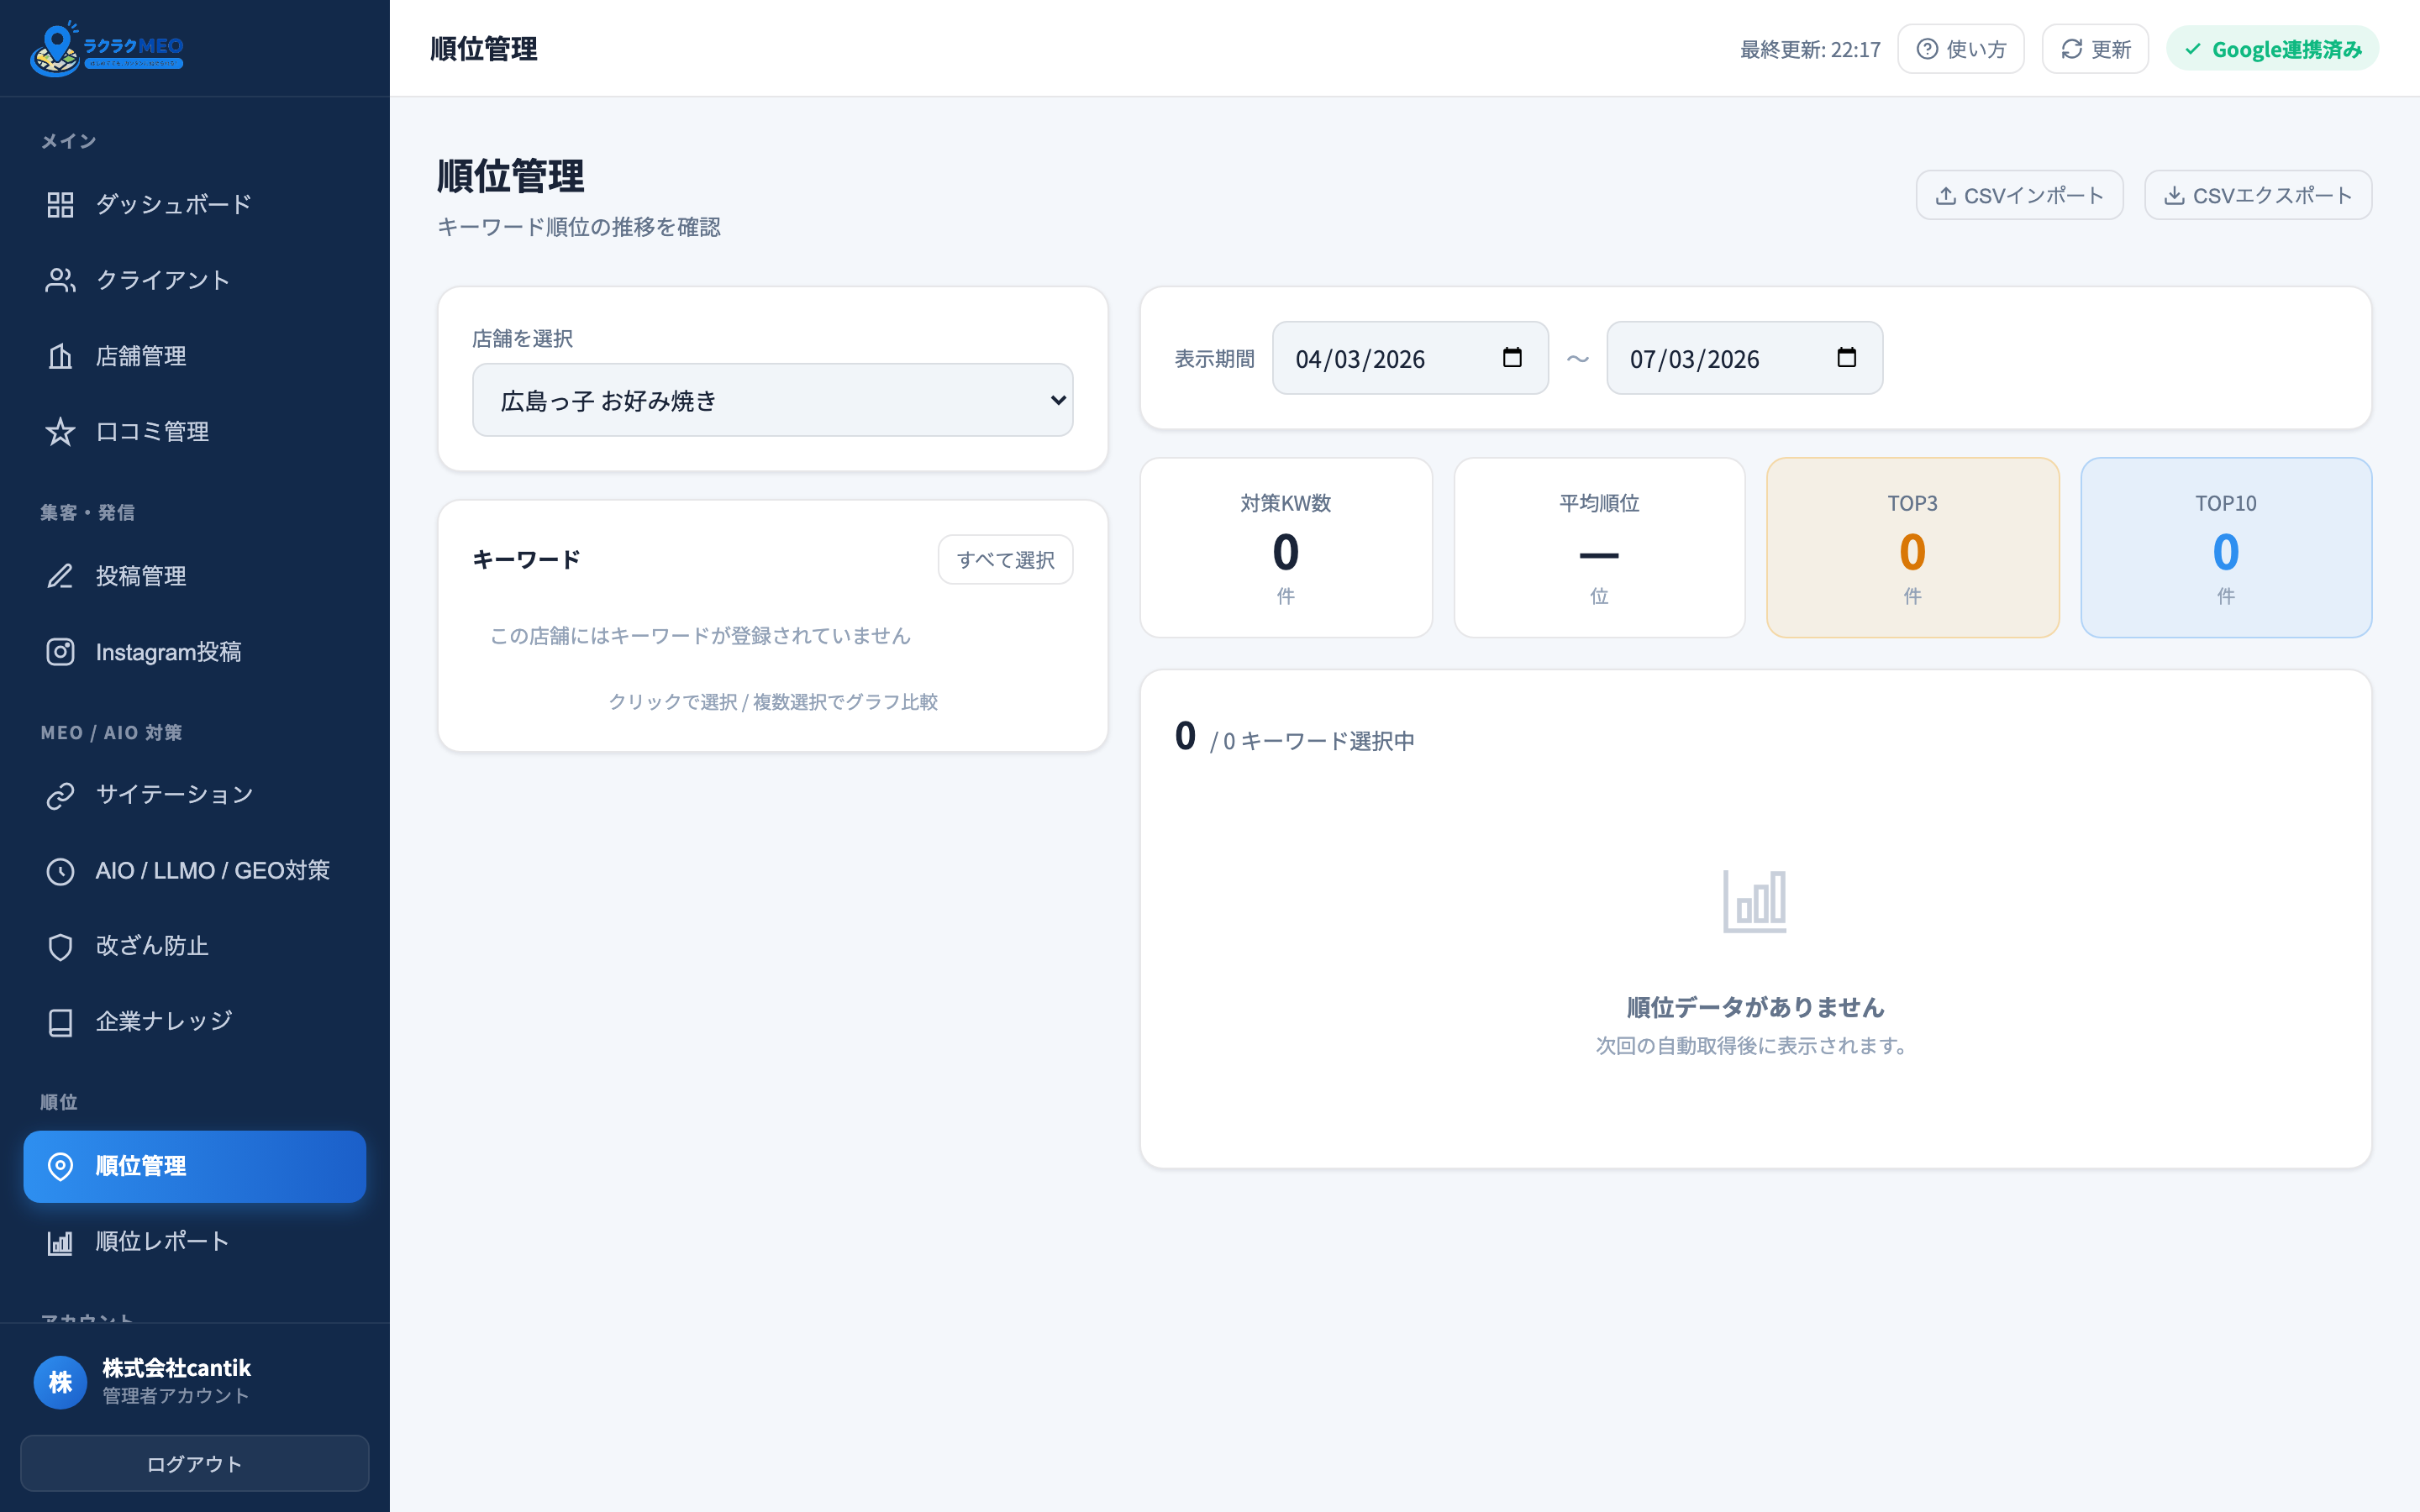Image resolution: width=2420 pixels, height=1512 pixels.
Task: Click the 投稿管理 pencil icon
Action: [x=60, y=576]
